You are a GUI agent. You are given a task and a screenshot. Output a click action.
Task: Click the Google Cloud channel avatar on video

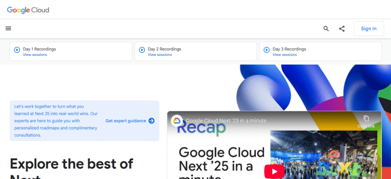(x=177, y=121)
